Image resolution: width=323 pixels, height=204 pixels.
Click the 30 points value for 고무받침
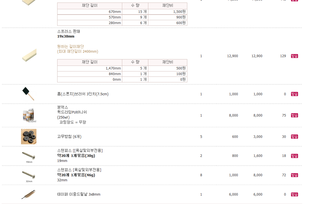[x=284, y=137]
